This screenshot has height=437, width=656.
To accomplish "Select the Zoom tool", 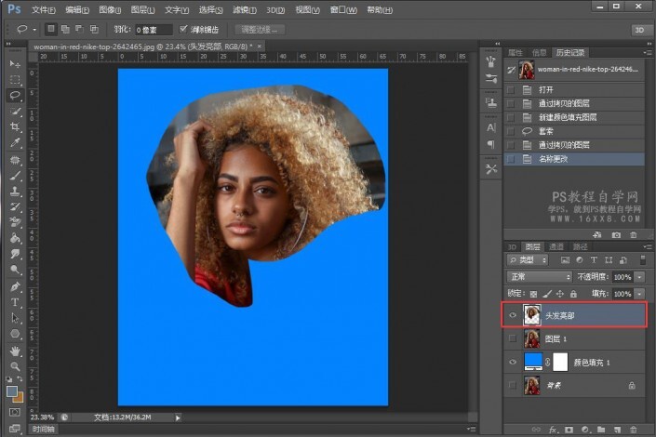I will coord(15,366).
